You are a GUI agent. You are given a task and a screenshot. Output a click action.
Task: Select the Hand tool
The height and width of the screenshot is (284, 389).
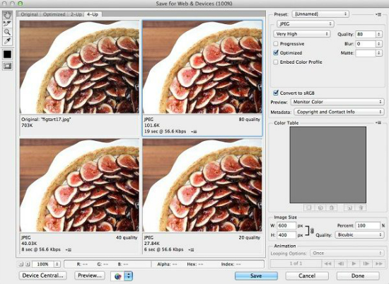(x=7, y=15)
